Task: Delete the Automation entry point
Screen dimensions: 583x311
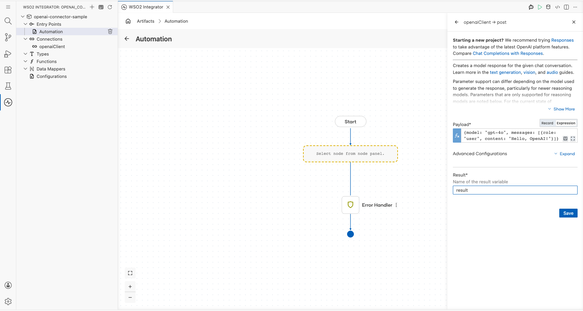Action: pos(110,32)
